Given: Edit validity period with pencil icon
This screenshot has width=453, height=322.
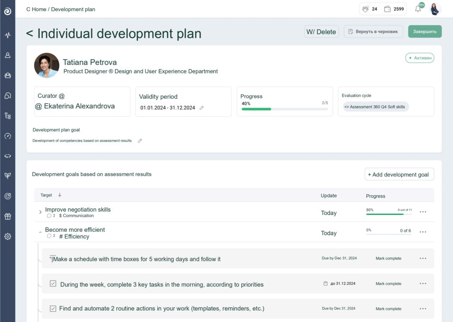Looking at the screenshot, I should tap(202, 108).
